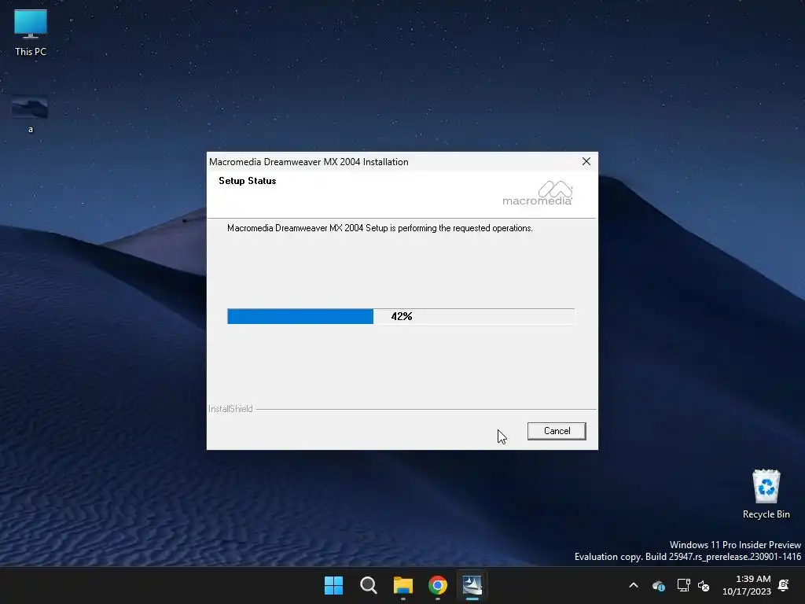Click the muted volume tray icon
Image resolution: width=805 pixels, height=604 pixels.
coord(704,585)
